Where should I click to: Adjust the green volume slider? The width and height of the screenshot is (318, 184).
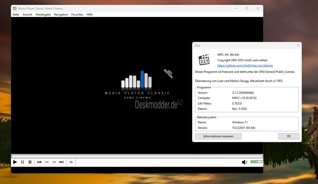[256, 162]
